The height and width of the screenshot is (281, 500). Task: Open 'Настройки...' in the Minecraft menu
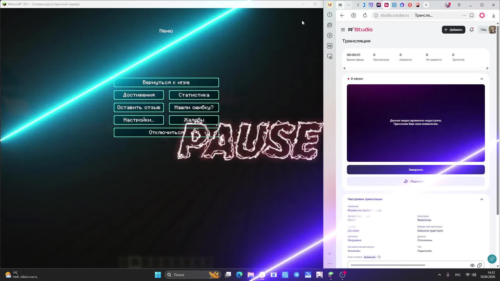tap(139, 120)
